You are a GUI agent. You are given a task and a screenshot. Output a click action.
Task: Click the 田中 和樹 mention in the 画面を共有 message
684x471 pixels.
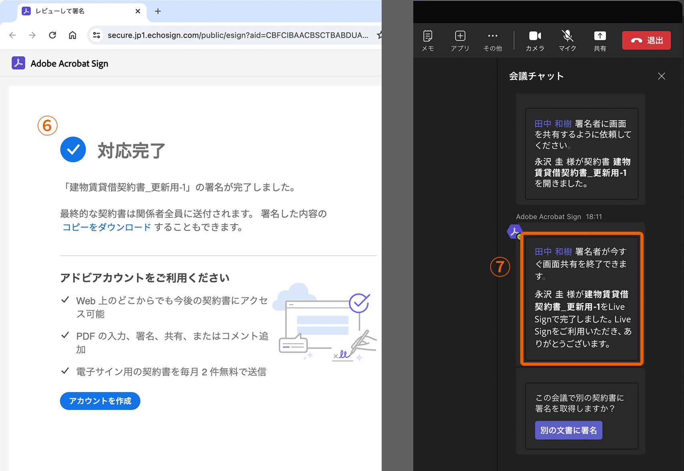tap(553, 124)
